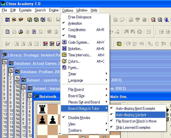Screen dimensions: 171x138
Task: Toggle Skip Learned Examples
Action: tap(137, 127)
